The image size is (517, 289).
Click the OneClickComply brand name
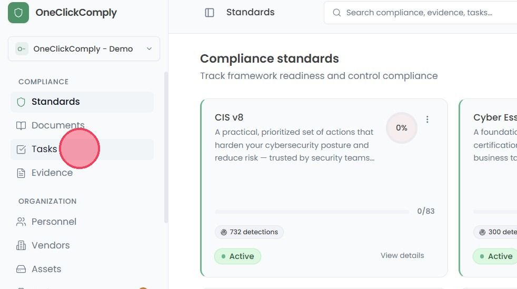76,13
